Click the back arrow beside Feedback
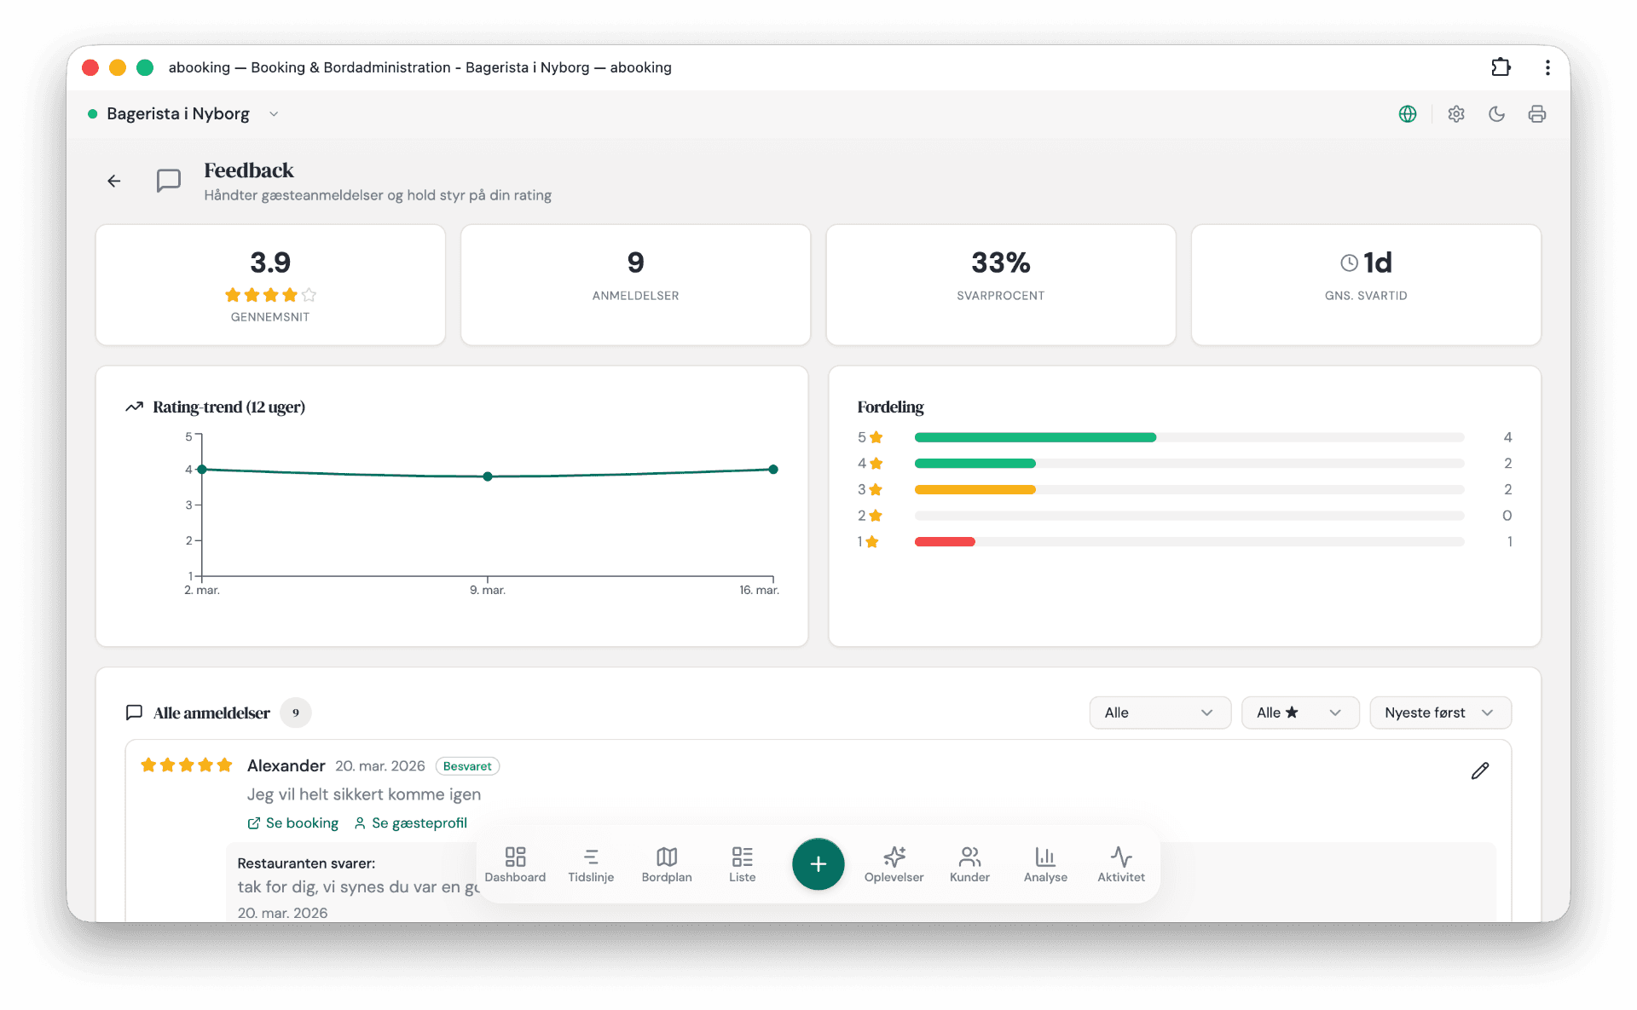This screenshot has height=1010, width=1637. tap(114, 181)
